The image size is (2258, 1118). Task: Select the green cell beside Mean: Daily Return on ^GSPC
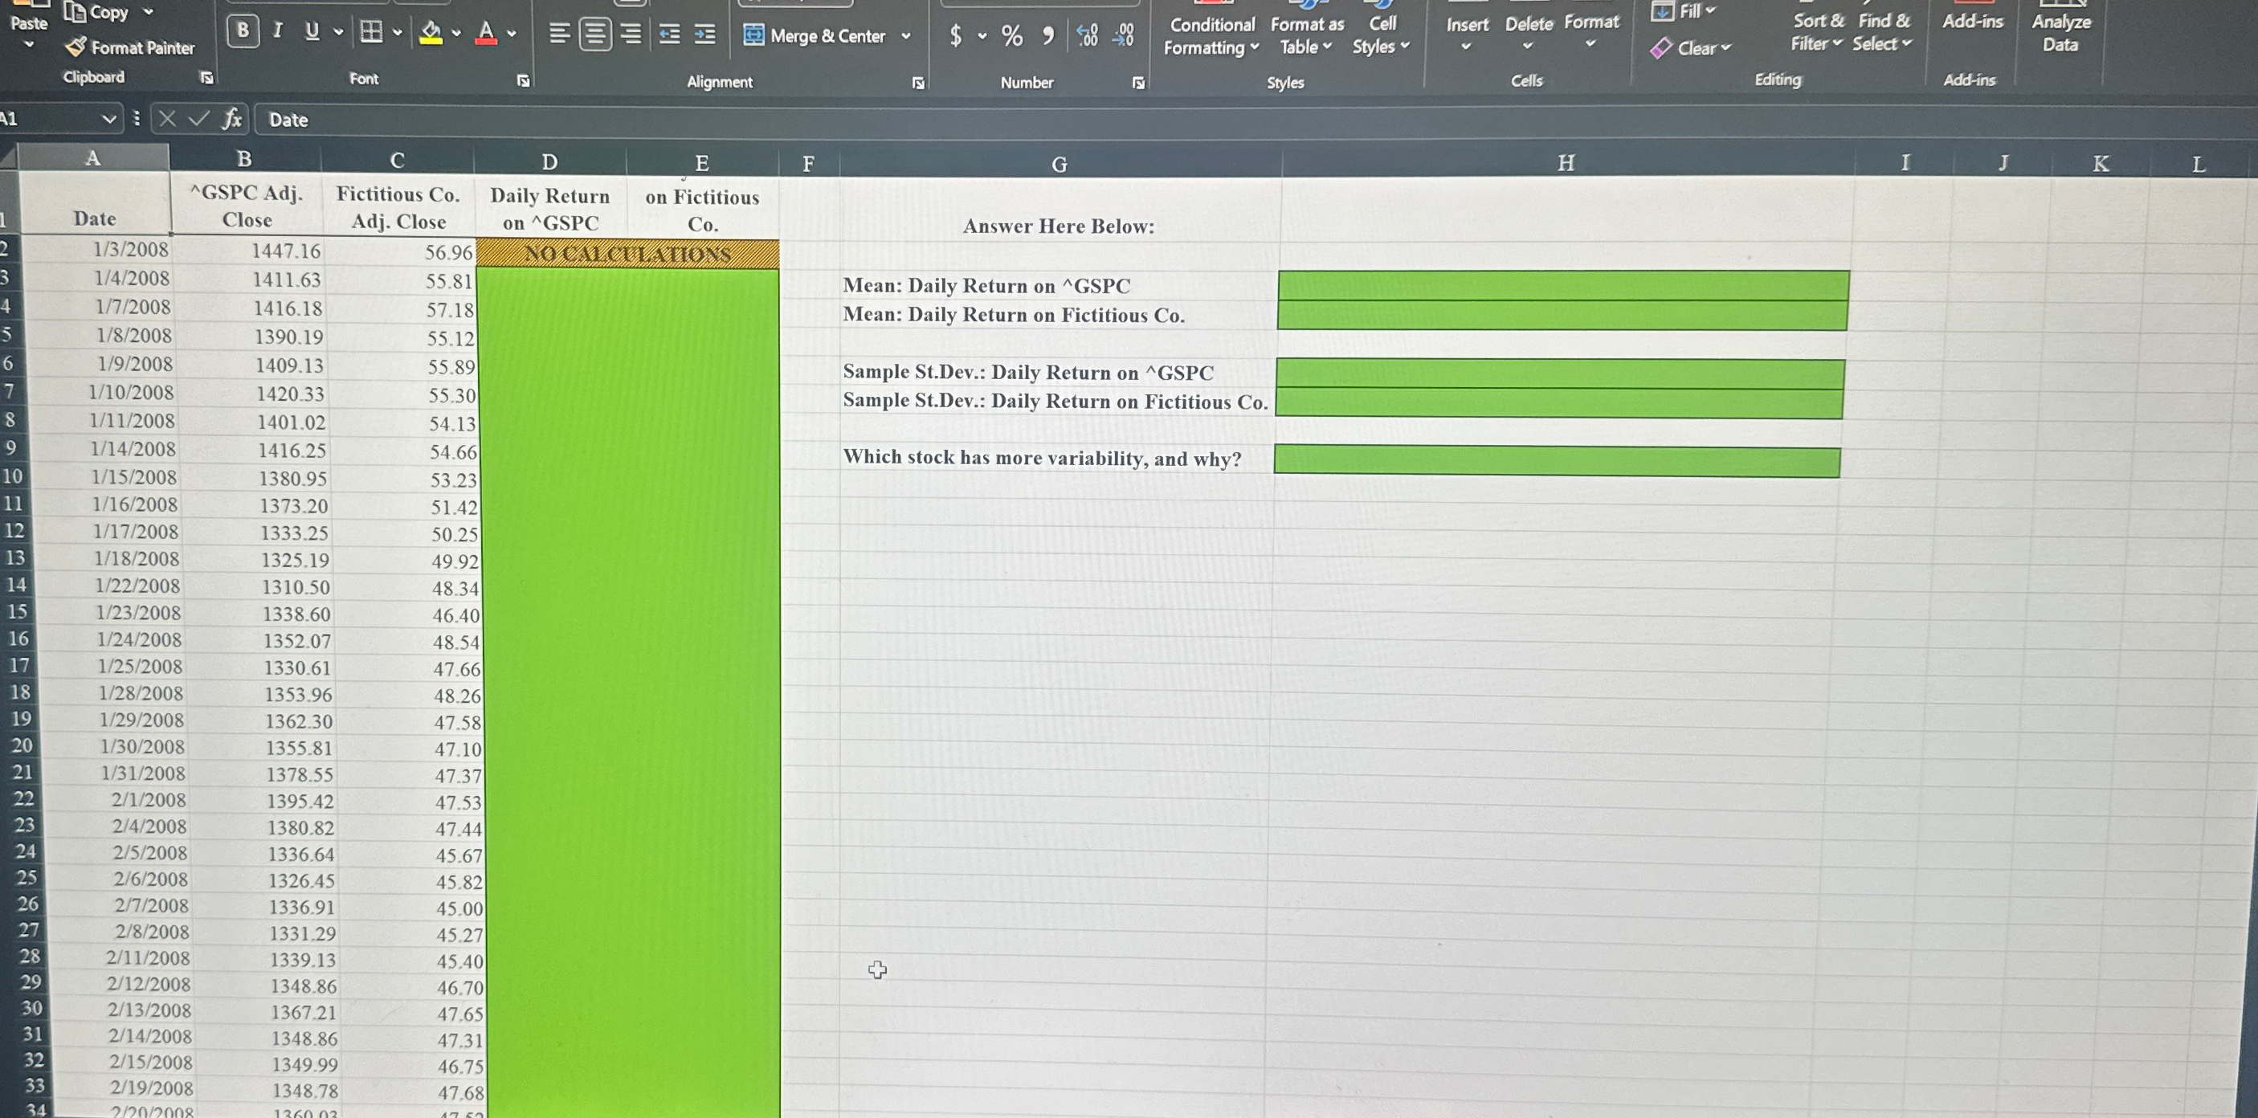click(1563, 286)
